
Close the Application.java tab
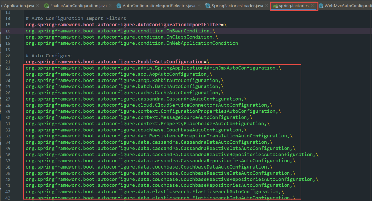point(38,6)
